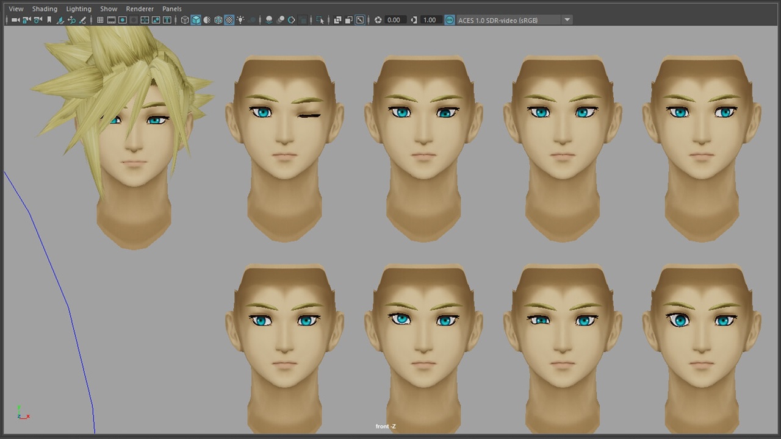This screenshot has height=439, width=781.
Task: Click the Lock Camera icon
Action: [x=26, y=20]
